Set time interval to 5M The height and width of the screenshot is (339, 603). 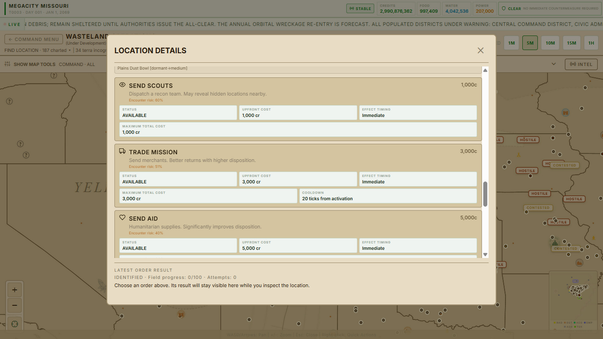click(x=530, y=43)
